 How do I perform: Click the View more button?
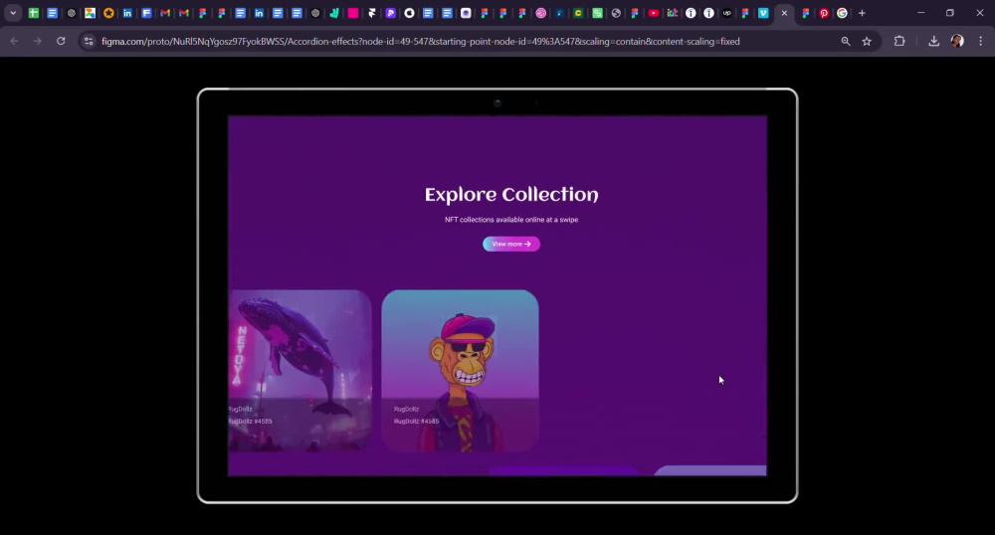[x=510, y=244]
